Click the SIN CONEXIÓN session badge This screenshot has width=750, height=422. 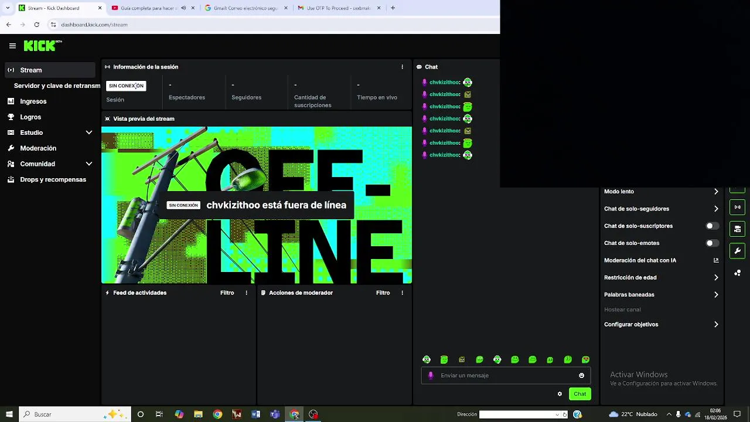[126, 86]
